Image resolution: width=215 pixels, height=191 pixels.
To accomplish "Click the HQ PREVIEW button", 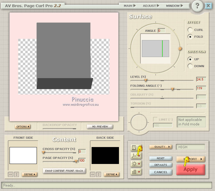I will coord(100,127).
